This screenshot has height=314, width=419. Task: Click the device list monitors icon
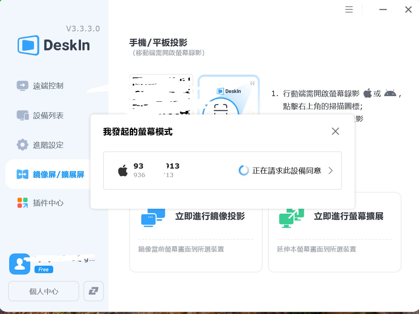23,115
